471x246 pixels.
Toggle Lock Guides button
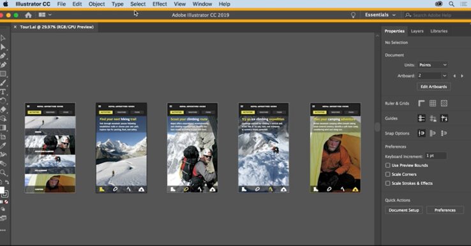(x=433, y=118)
